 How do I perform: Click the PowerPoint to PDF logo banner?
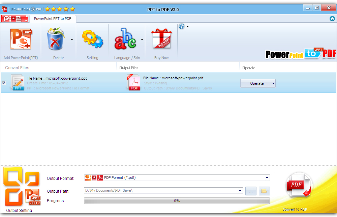pos(301,53)
